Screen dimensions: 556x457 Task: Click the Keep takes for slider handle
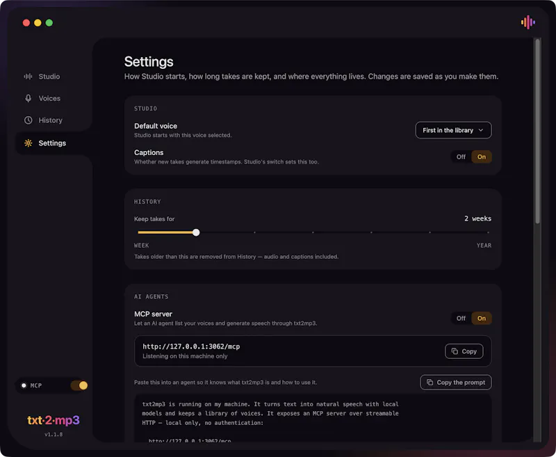point(196,232)
